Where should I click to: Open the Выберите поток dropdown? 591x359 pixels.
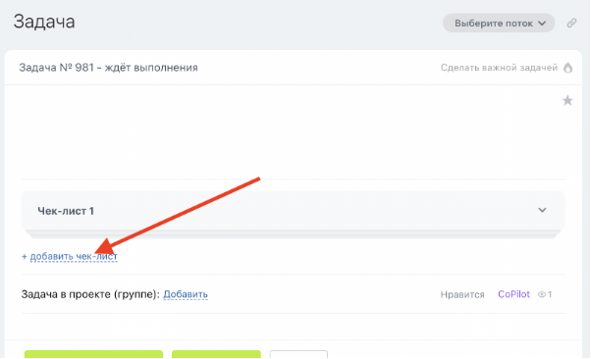click(x=499, y=24)
